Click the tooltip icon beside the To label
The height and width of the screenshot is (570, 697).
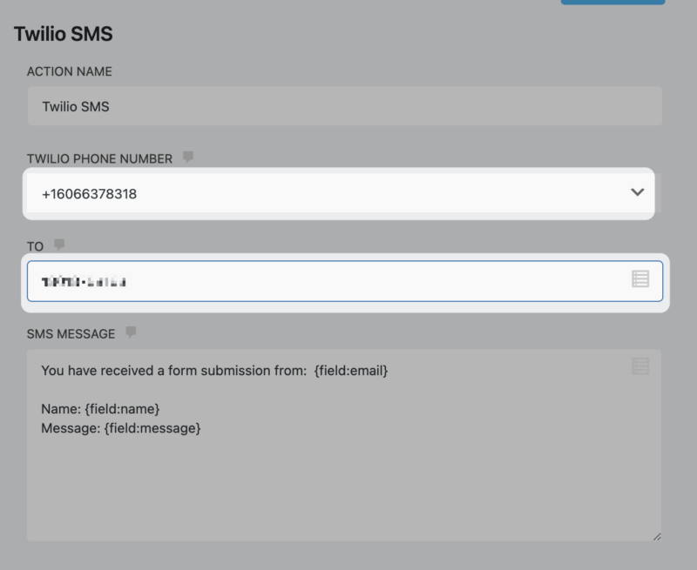58,245
